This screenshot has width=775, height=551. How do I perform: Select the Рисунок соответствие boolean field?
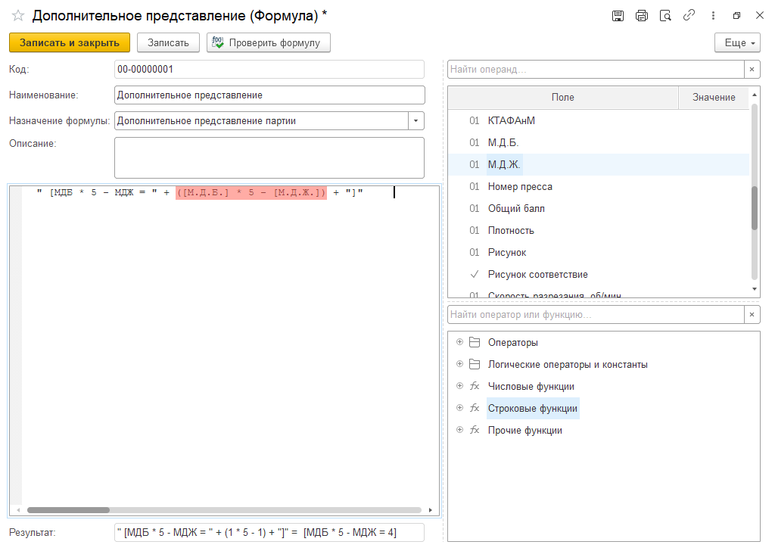point(537,274)
